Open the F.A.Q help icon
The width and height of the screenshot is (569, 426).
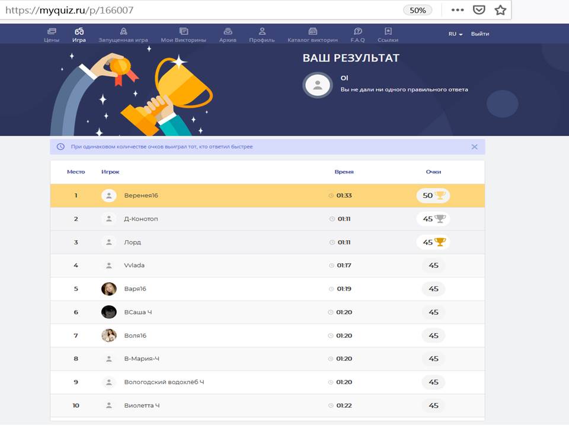(x=358, y=31)
